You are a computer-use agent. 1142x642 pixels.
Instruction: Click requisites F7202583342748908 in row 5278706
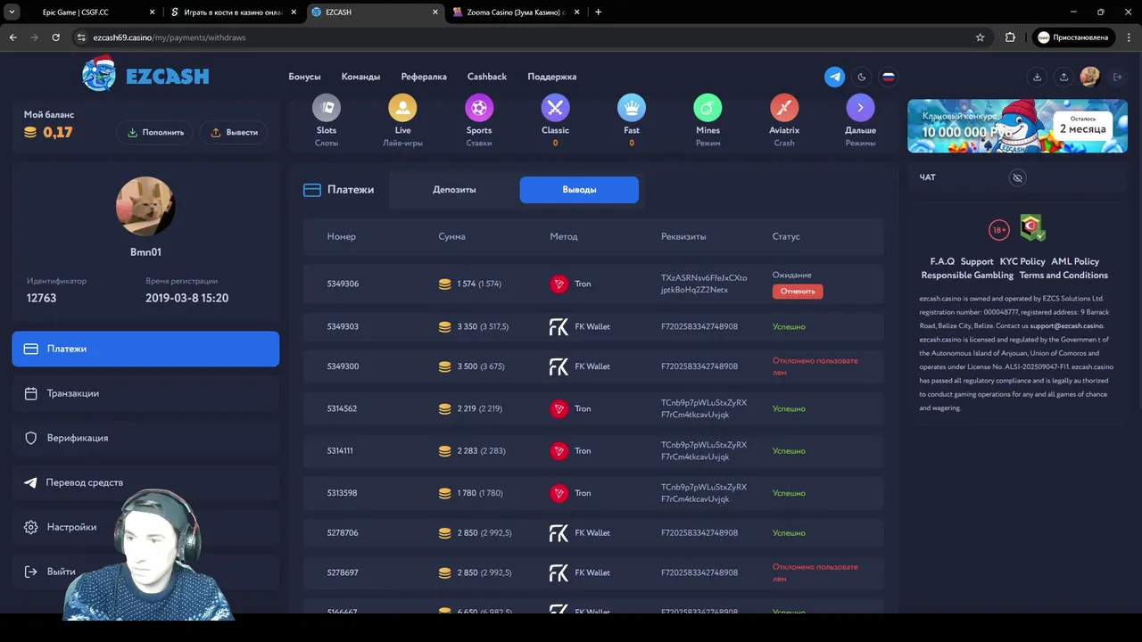pyautogui.click(x=699, y=533)
